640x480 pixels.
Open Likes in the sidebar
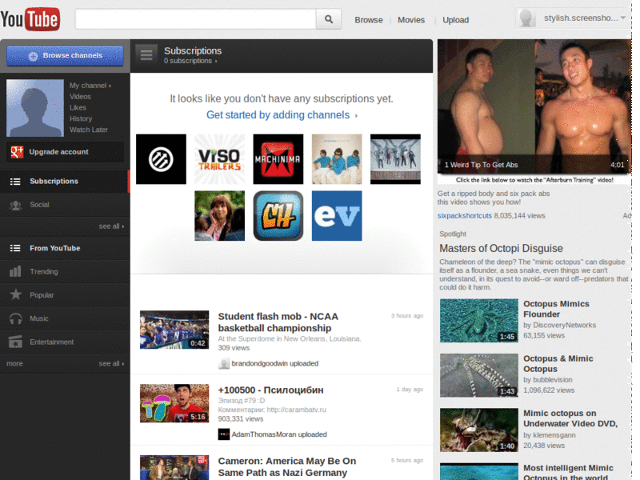click(x=78, y=107)
